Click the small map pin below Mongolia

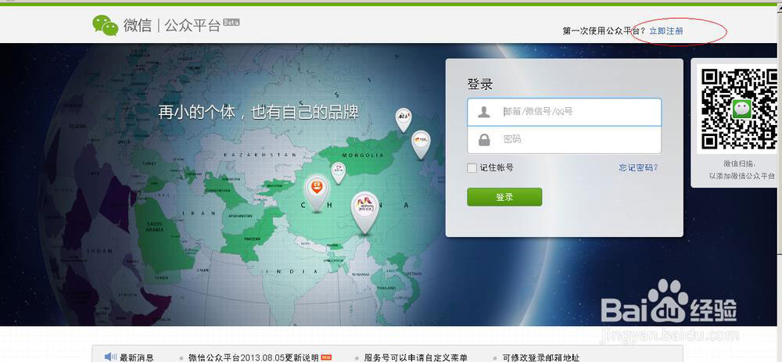pos(339,173)
